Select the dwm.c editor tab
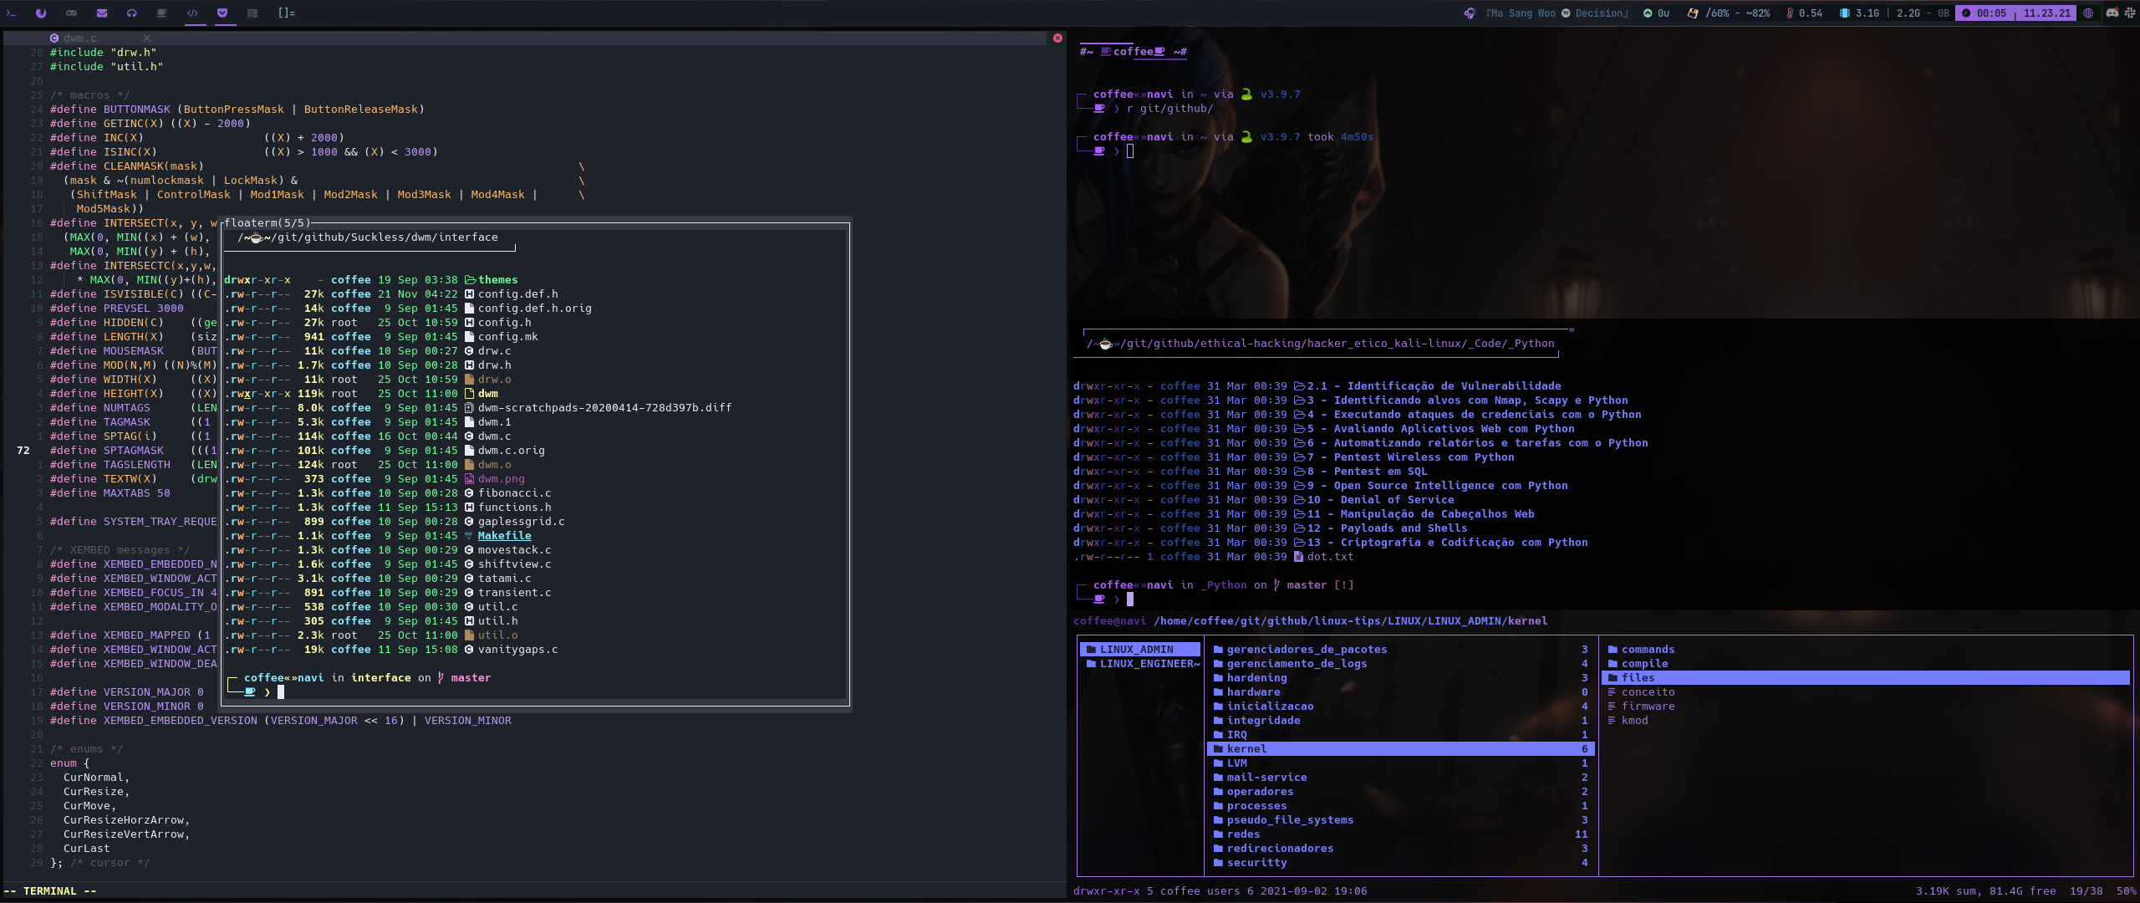2140x903 pixels. [x=79, y=38]
